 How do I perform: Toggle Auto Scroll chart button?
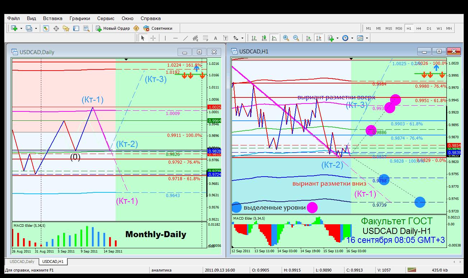click(x=308, y=38)
